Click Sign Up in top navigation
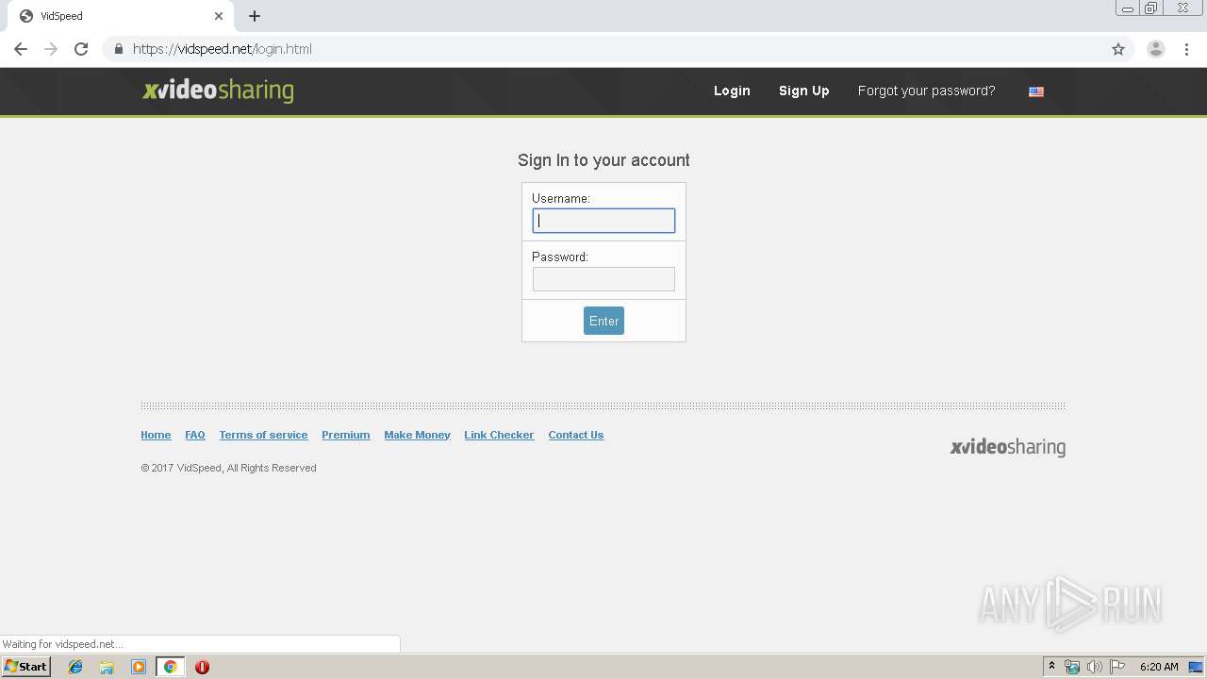 [x=803, y=91]
